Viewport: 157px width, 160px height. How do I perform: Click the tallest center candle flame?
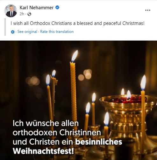75,56
